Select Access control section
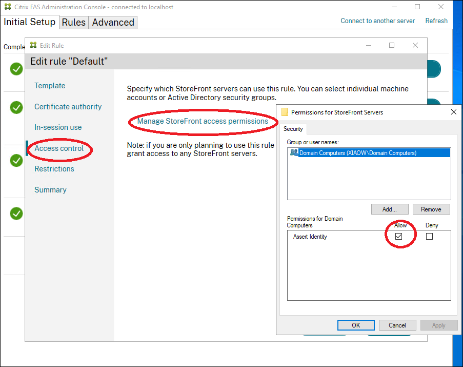The image size is (463, 367). (x=59, y=148)
